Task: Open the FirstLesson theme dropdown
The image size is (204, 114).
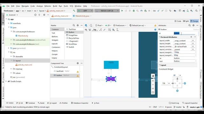Action: click(x=120, y=25)
